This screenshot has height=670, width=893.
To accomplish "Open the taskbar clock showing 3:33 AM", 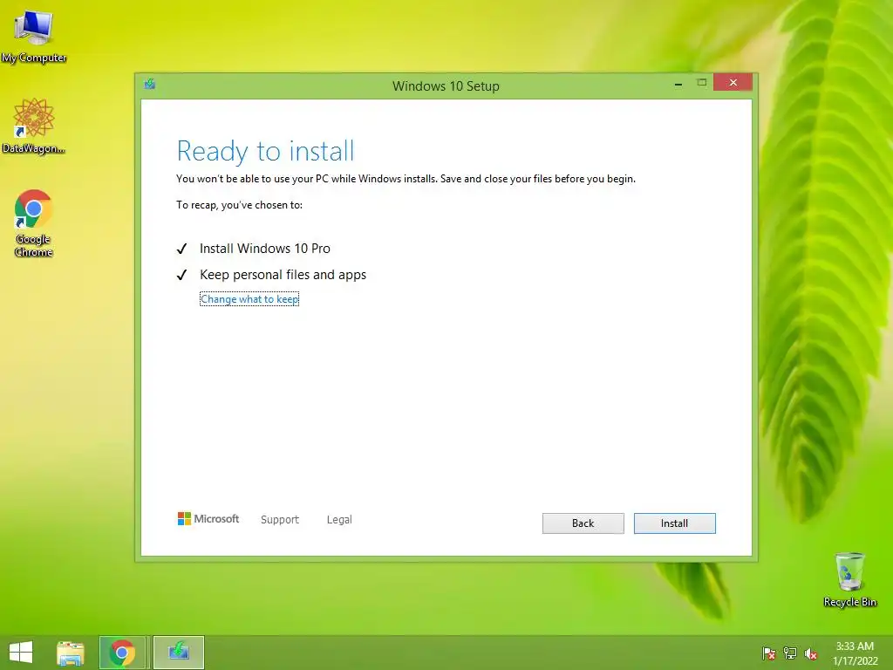I will coord(855,653).
